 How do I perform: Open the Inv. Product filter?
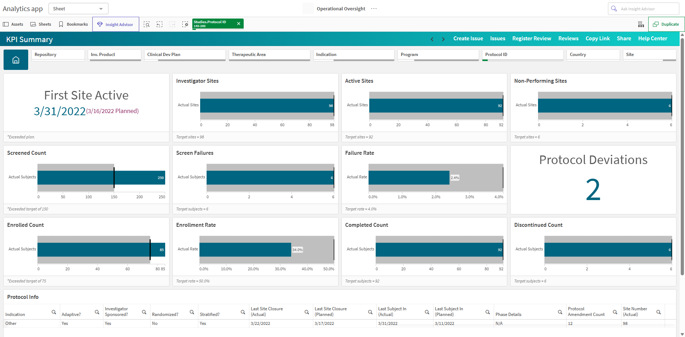115,55
